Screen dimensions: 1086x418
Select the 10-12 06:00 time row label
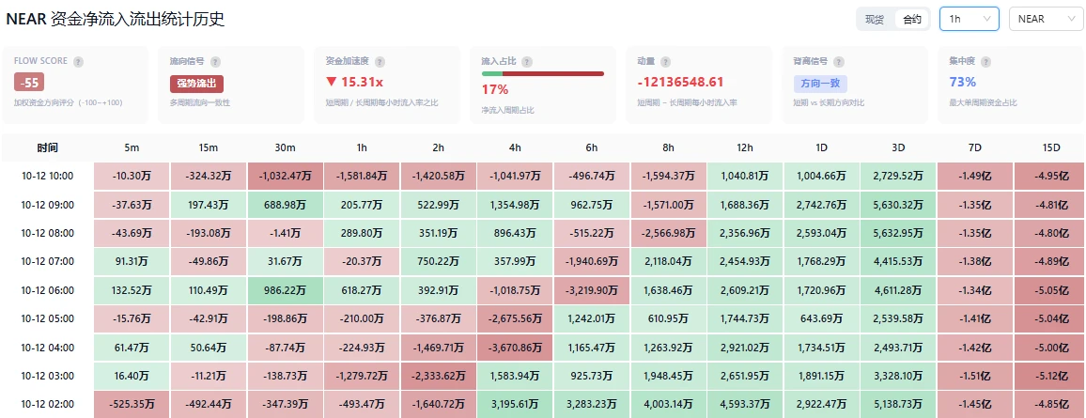pyautogui.click(x=47, y=290)
